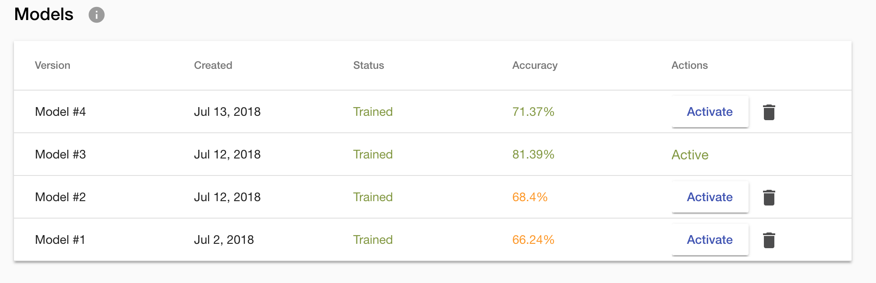The image size is (876, 283).
Task: Activate Model #2
Action: click(x=710, y=197)
